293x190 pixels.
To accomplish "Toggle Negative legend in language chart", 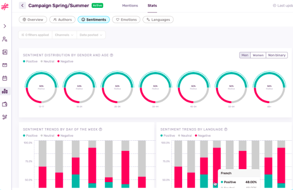I will click(x=203, y=136).
